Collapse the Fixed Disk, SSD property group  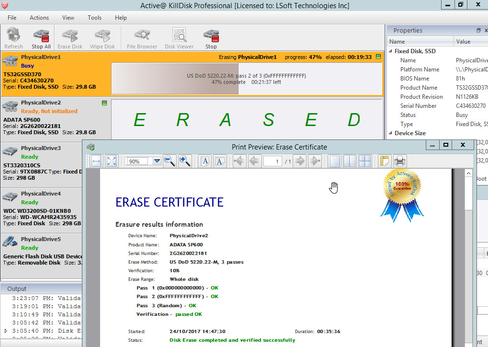tap(391, 51)
